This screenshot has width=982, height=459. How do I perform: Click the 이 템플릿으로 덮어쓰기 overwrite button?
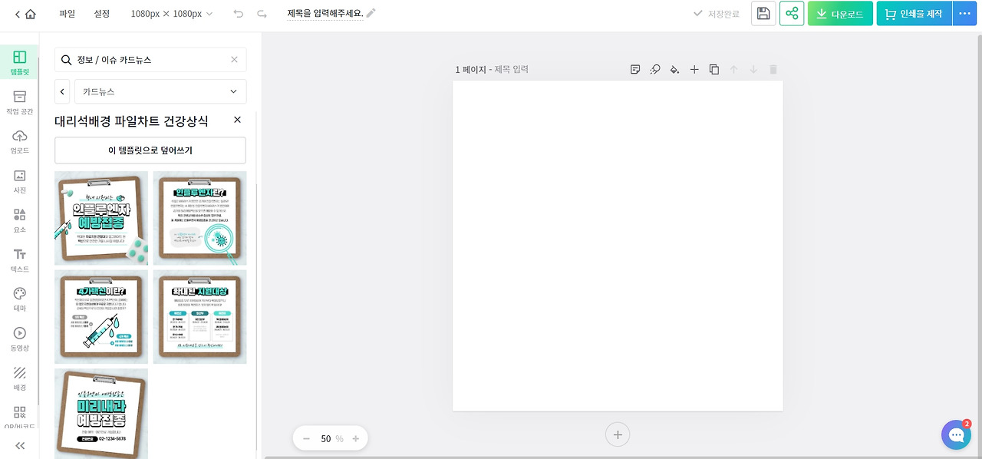click(x=150, y=150)
